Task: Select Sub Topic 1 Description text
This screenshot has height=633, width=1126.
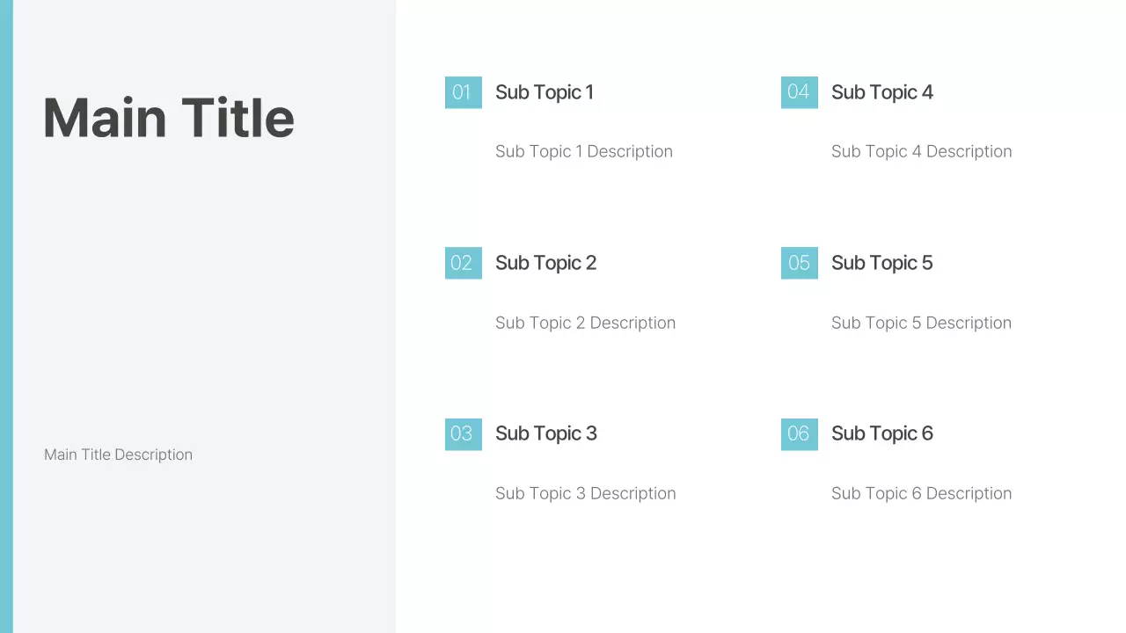Action: (583, 151)
